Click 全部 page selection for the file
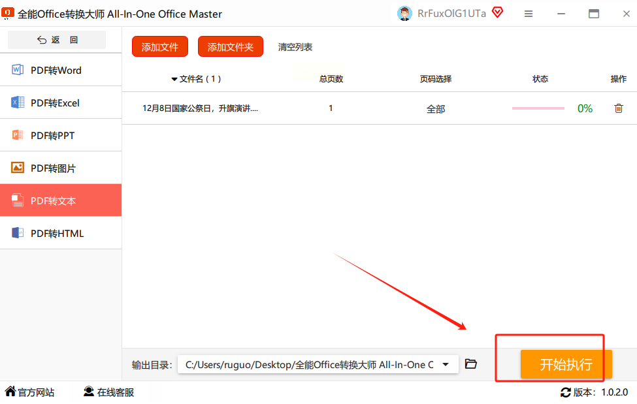637x404 pixels. coord(436,109)
